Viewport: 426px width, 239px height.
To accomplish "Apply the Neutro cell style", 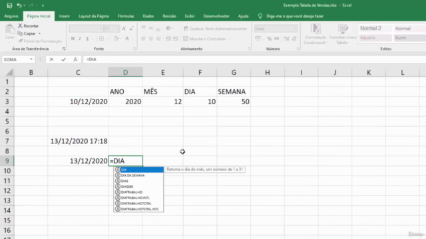I will (375, 38).
